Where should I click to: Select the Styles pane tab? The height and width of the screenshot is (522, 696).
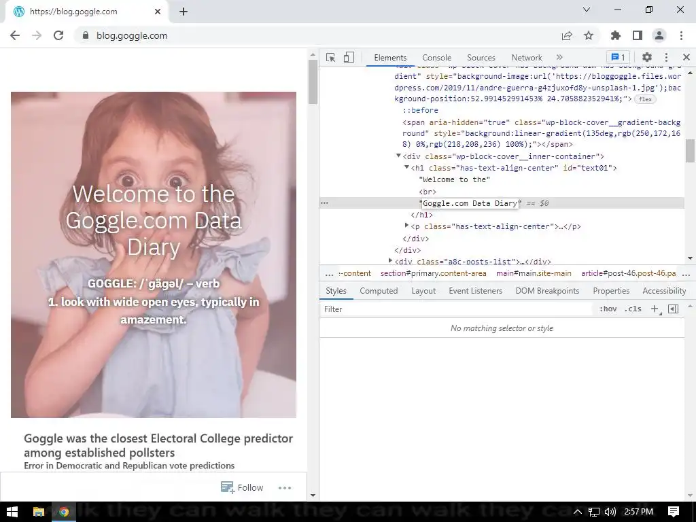(x=336, y=291)
